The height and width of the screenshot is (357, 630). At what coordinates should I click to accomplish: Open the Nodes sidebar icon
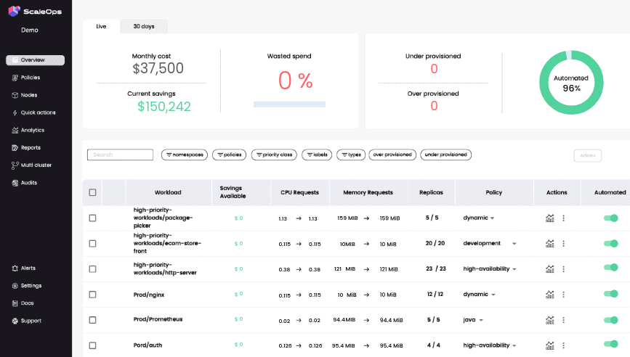[x=15, y=95]
